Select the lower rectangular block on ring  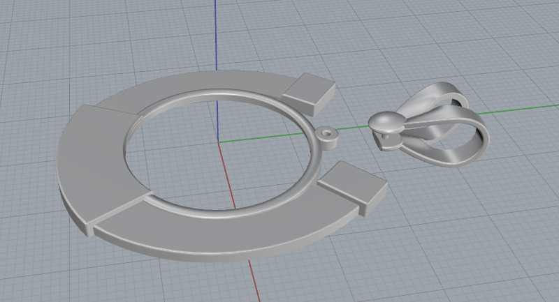[352, 188]
